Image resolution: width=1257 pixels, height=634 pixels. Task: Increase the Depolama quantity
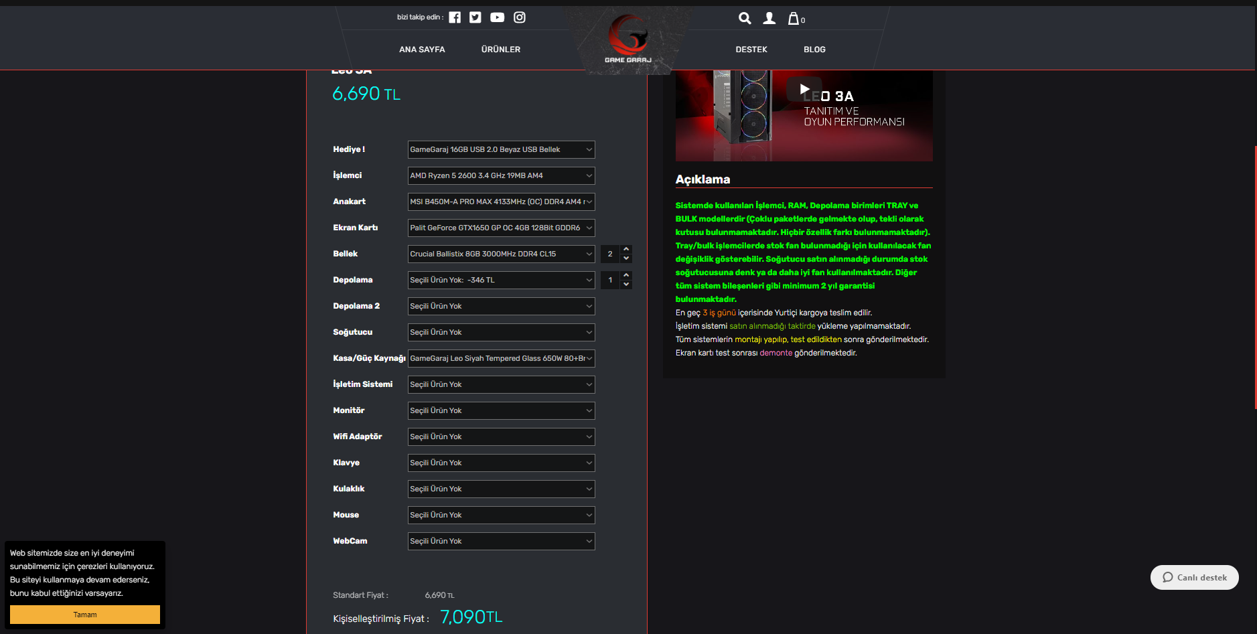pyautogui.click(x=626, y=276)
